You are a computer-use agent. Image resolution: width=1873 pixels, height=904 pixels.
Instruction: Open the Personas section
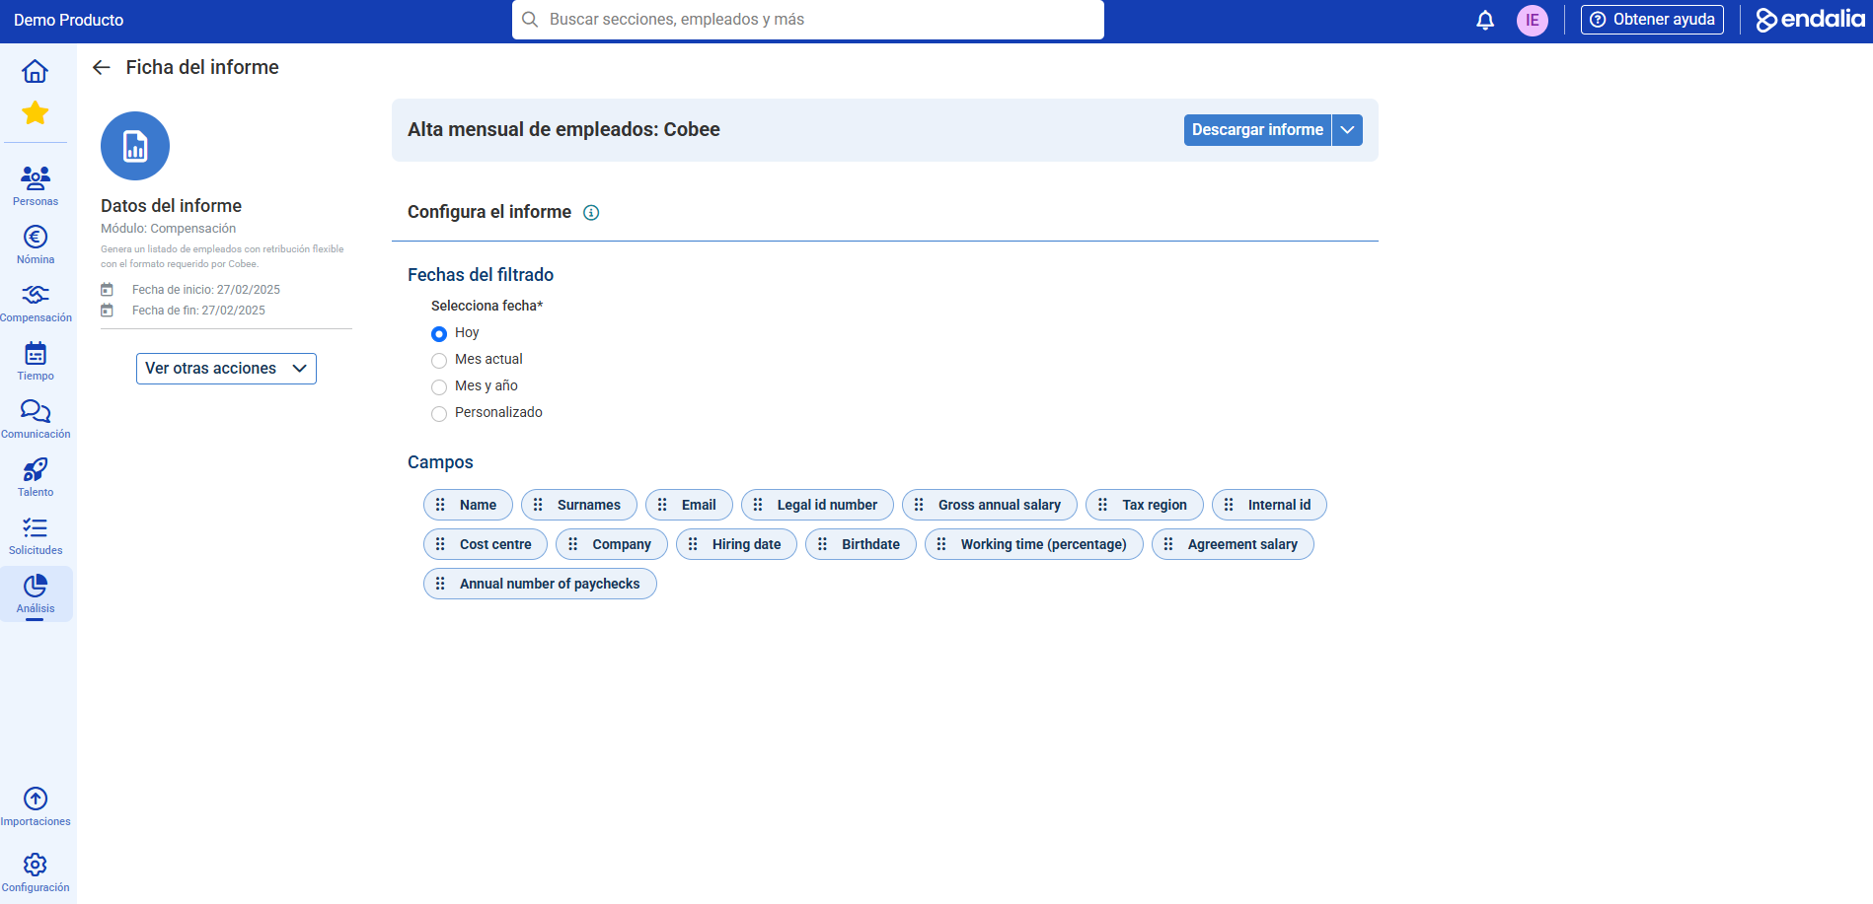click(x=36, y=186)
